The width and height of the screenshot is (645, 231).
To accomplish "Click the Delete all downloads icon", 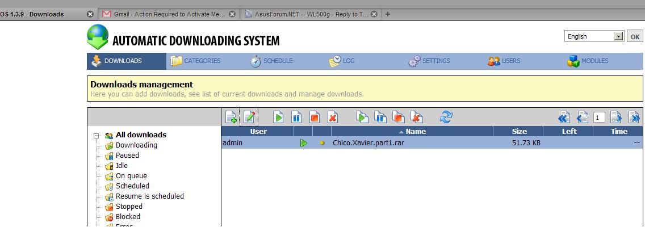I will tap(417, 117).
